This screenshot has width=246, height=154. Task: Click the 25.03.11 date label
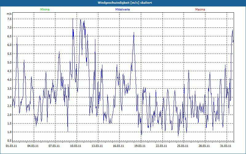pyautogui.click(x=183, y=146)
